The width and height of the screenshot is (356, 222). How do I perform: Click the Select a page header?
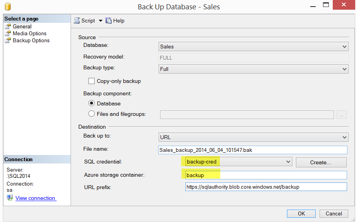click(37, 19)
